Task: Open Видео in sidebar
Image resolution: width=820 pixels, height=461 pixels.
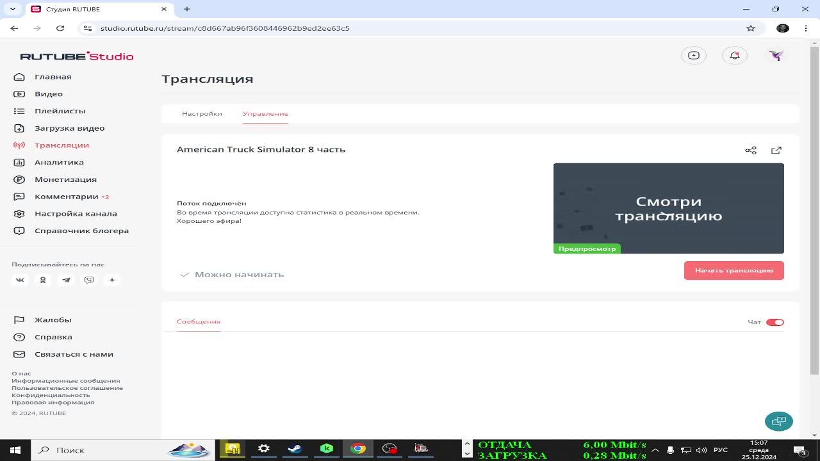Action: tap(49, 94)
